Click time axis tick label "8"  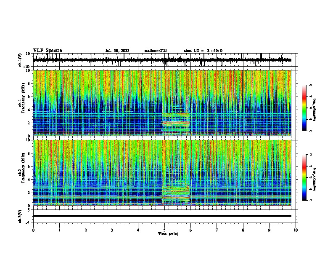point(243,230)
